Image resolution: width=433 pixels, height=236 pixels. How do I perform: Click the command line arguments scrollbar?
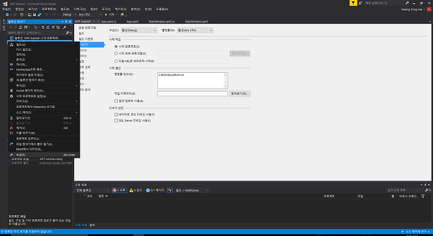click(x=226, y=81)
